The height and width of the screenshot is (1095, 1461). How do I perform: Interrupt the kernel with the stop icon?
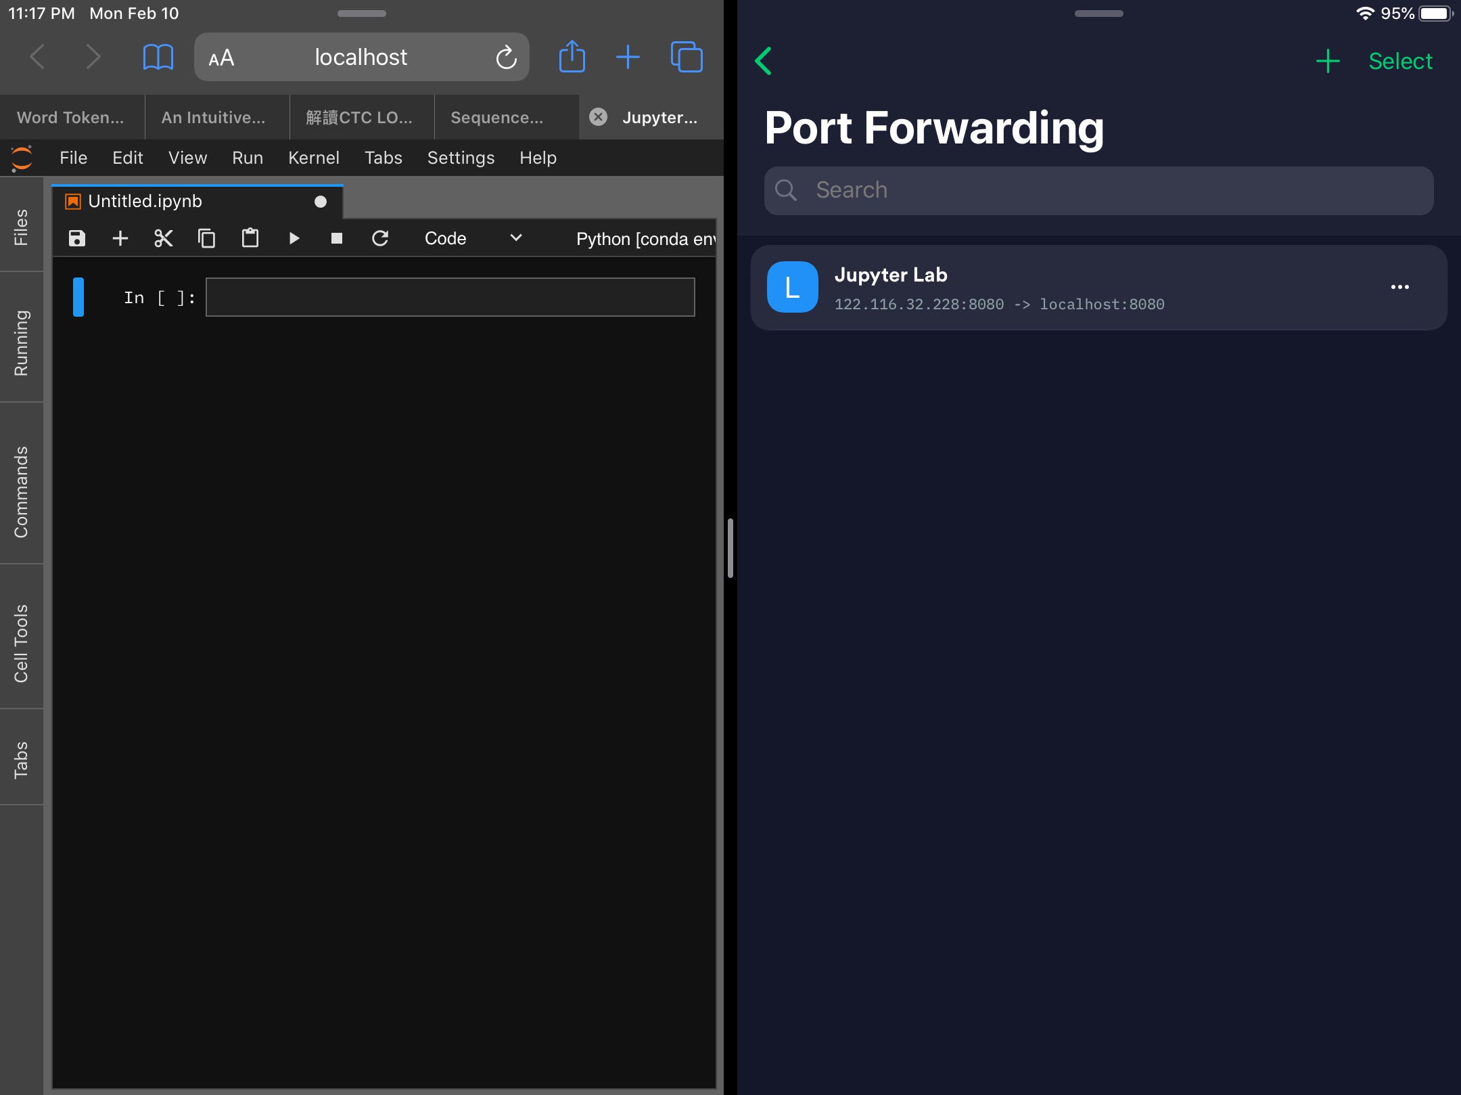coord(337,238)
